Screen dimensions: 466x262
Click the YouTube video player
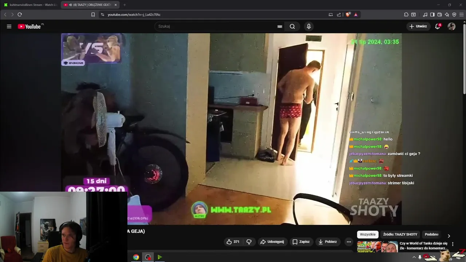(231, 129)
